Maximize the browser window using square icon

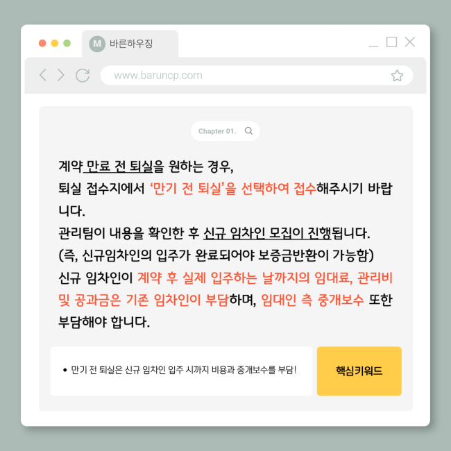tap(391, 42)
